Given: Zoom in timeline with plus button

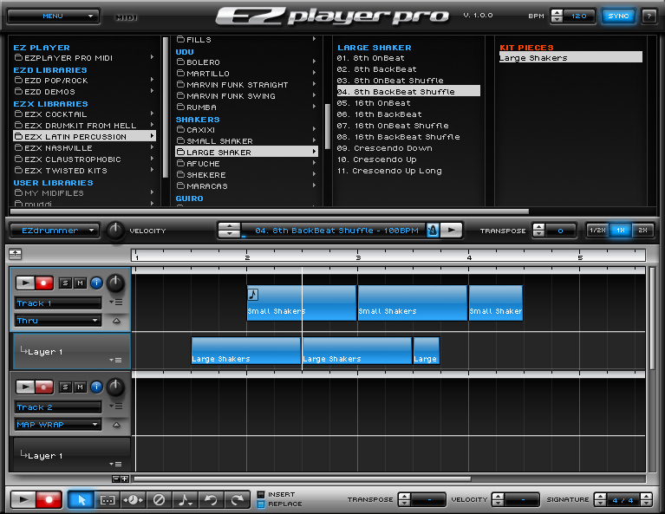Looking at the screenshot, I should coord(125,479).
